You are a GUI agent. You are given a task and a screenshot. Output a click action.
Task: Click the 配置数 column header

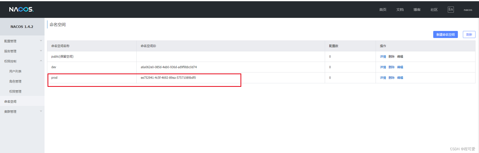pos(334,46)
